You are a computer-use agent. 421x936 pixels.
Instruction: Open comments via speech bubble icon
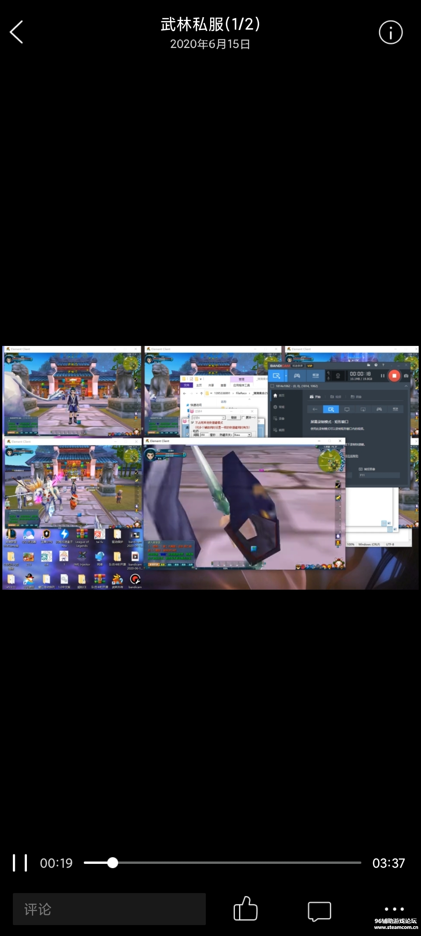pos(319,911)
